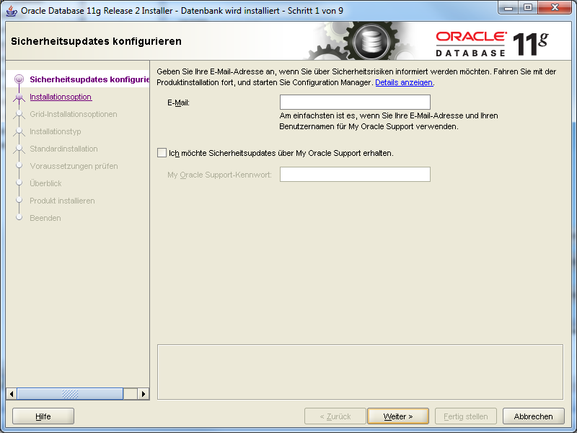Image resolution: width=577 pixels, height=433 pixels.
Task: Click inside the E-Mail input field
Action: 355,102
